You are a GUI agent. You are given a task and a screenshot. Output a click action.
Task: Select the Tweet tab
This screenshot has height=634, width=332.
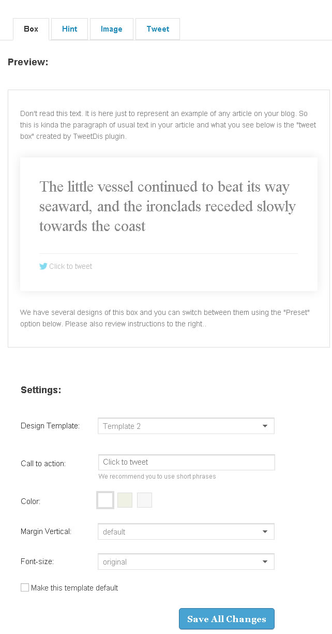click(158, 29)
